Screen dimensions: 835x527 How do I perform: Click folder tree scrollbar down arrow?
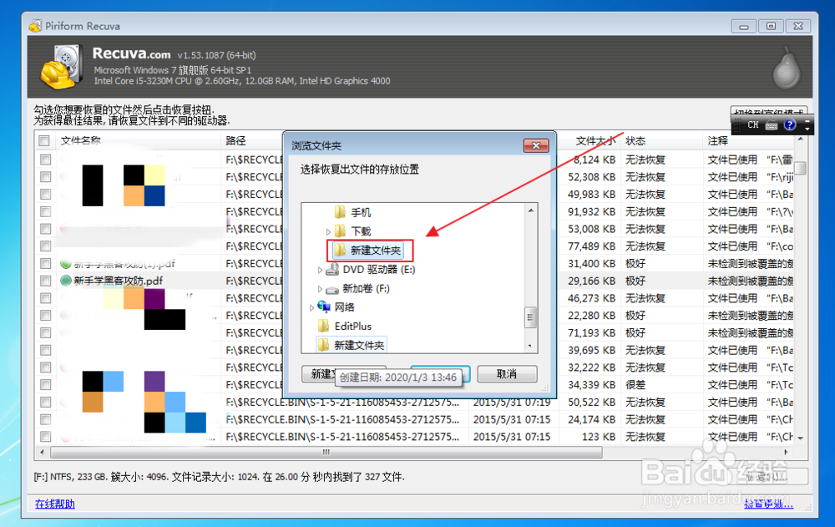tap(530, 347)
